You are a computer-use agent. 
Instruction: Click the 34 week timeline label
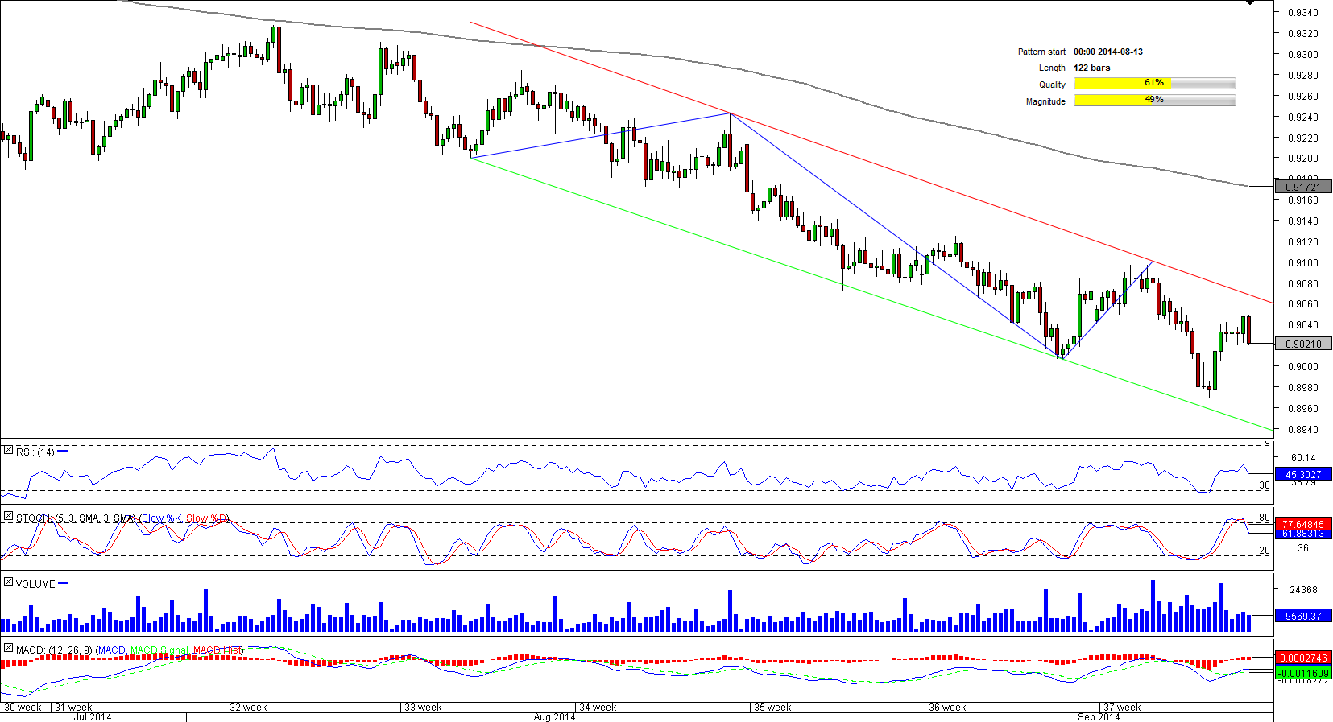(x=598, y=708)
